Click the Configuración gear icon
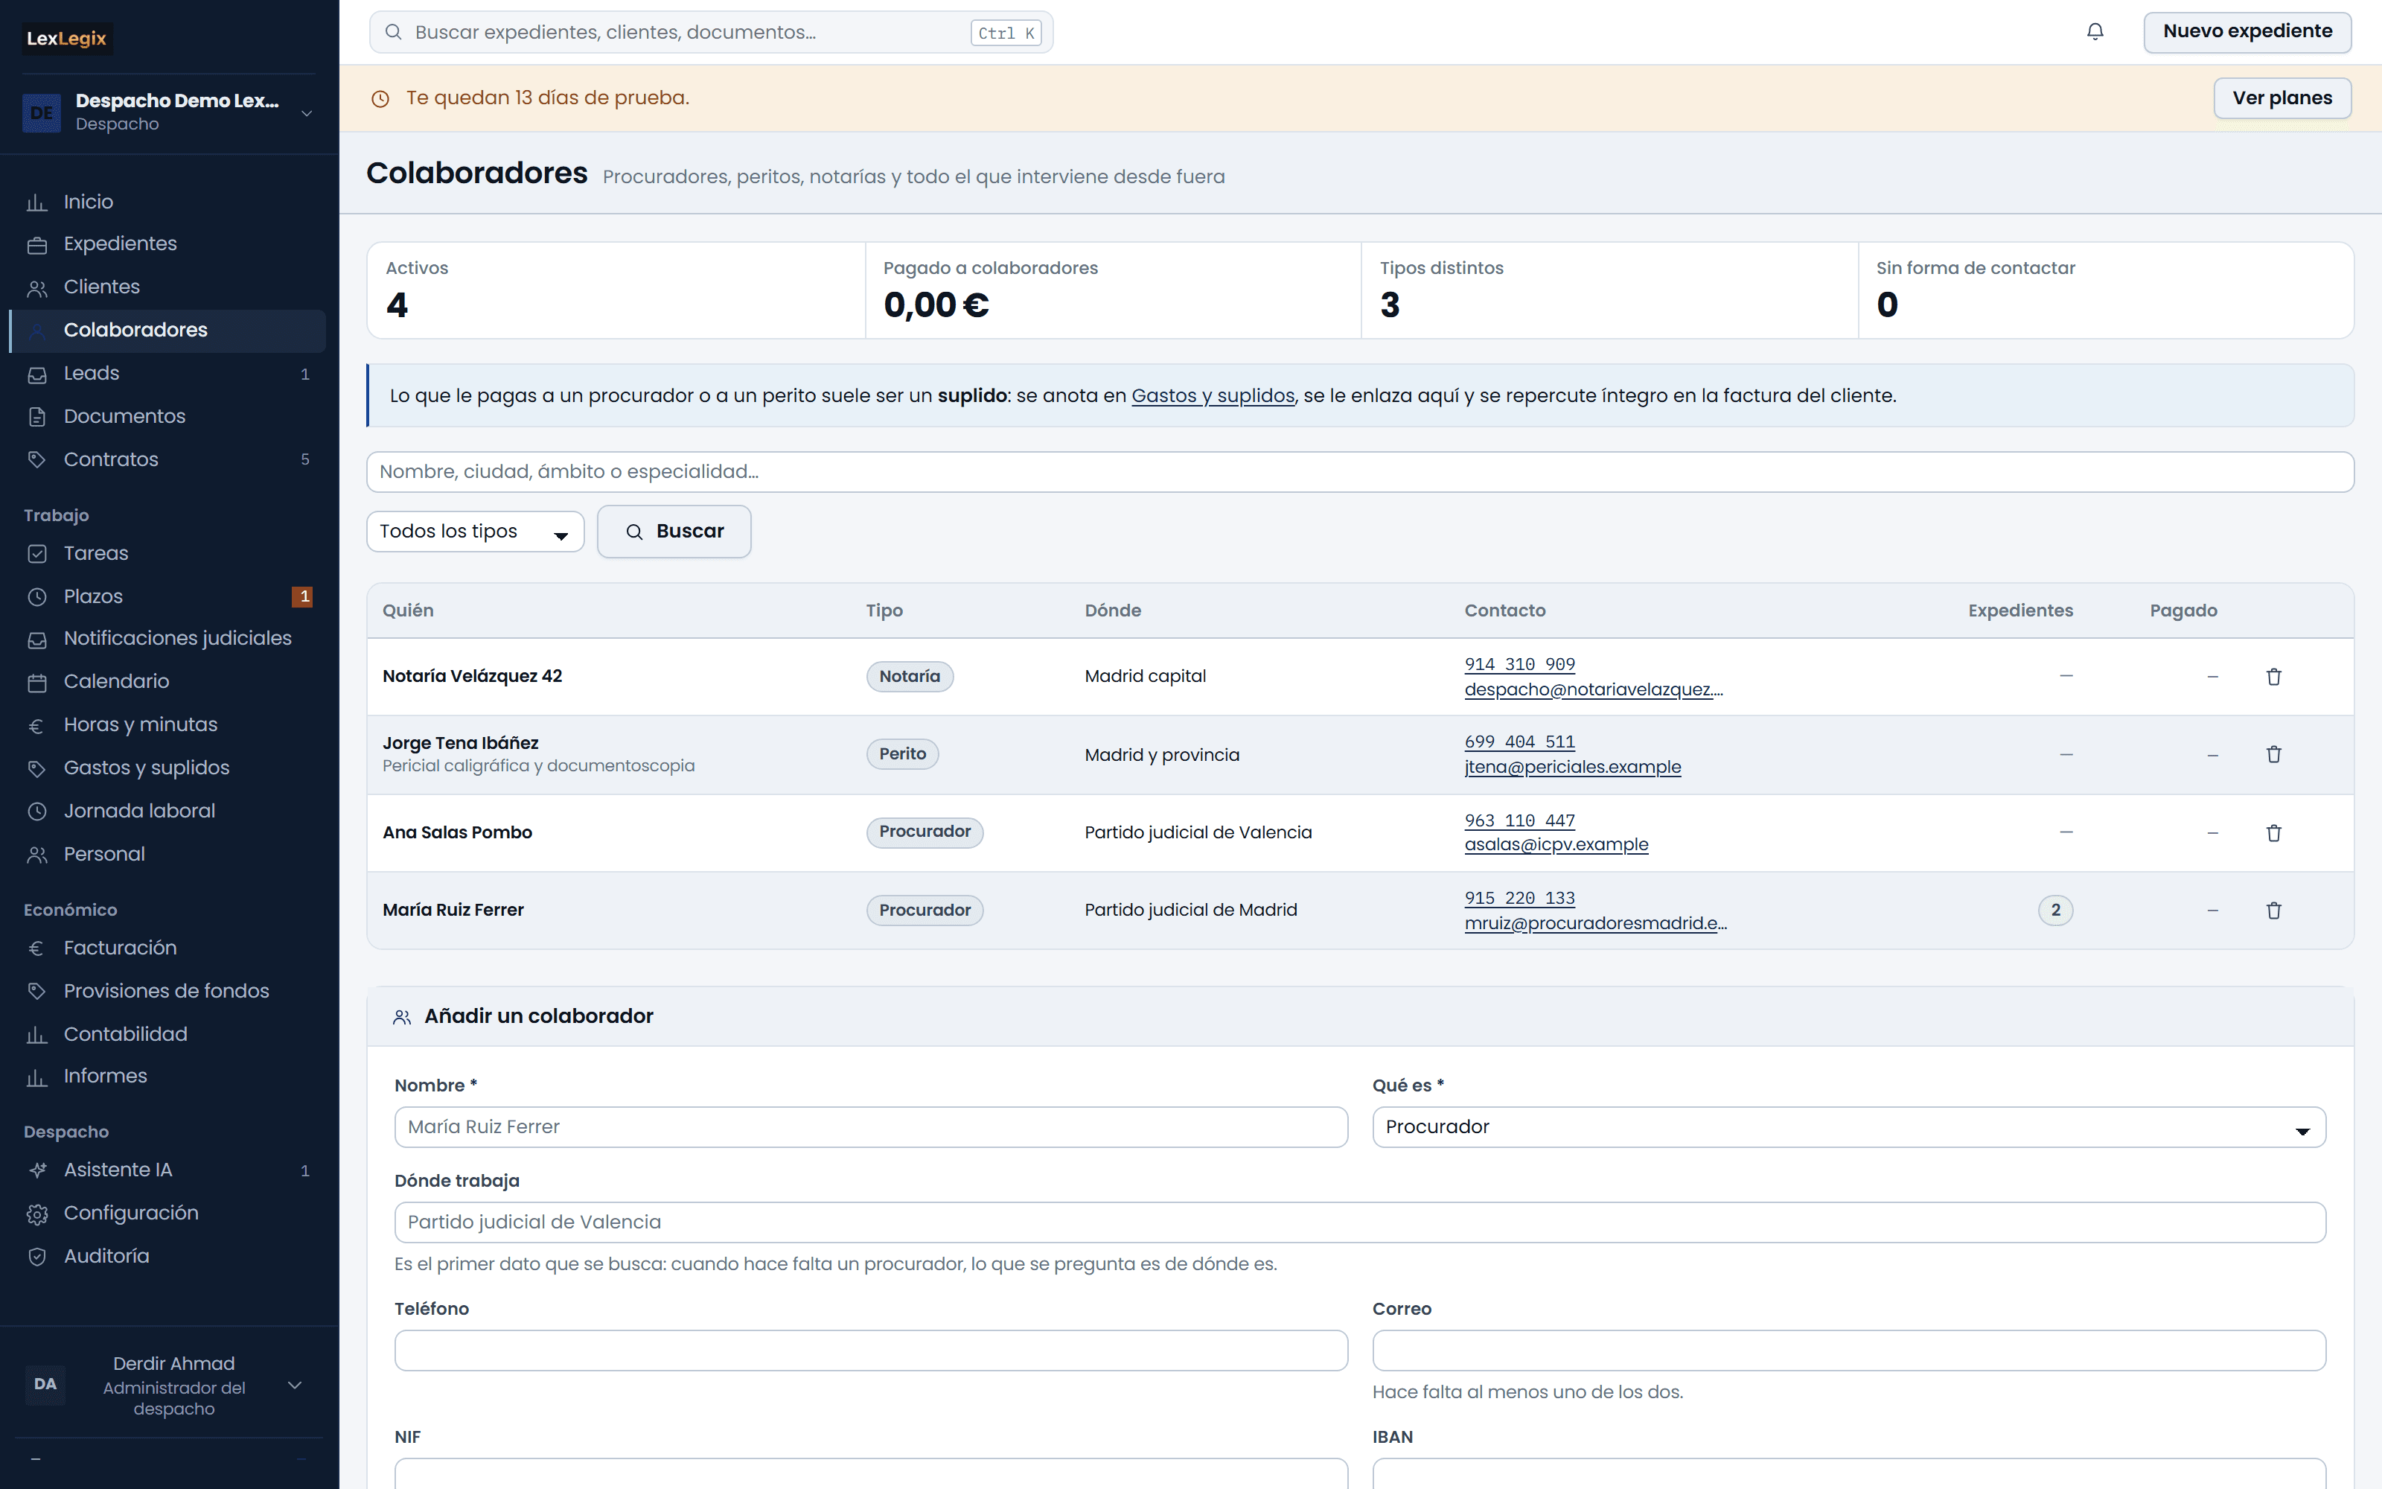Screen dimensions: 2382x1489 coord(37,1214)
